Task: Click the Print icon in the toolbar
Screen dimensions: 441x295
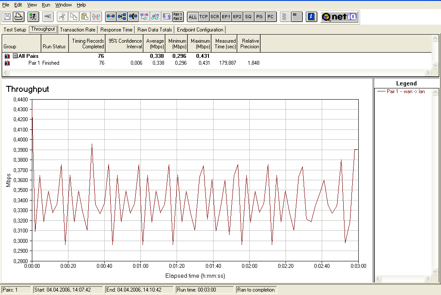Action: click(18, 17)
